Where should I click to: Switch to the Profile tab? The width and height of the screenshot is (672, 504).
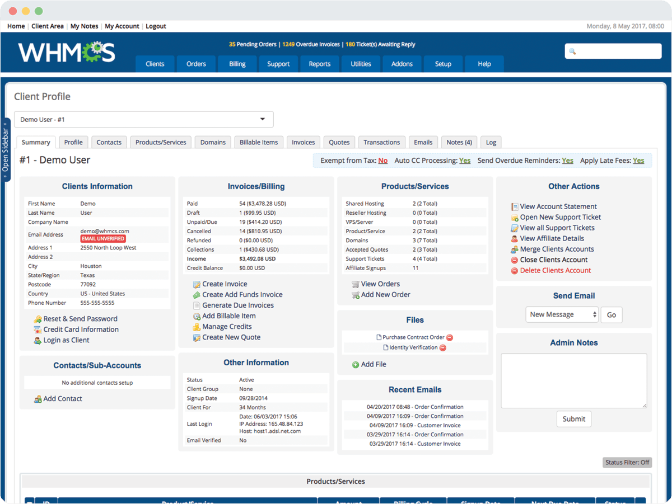(x=73, y=143)
